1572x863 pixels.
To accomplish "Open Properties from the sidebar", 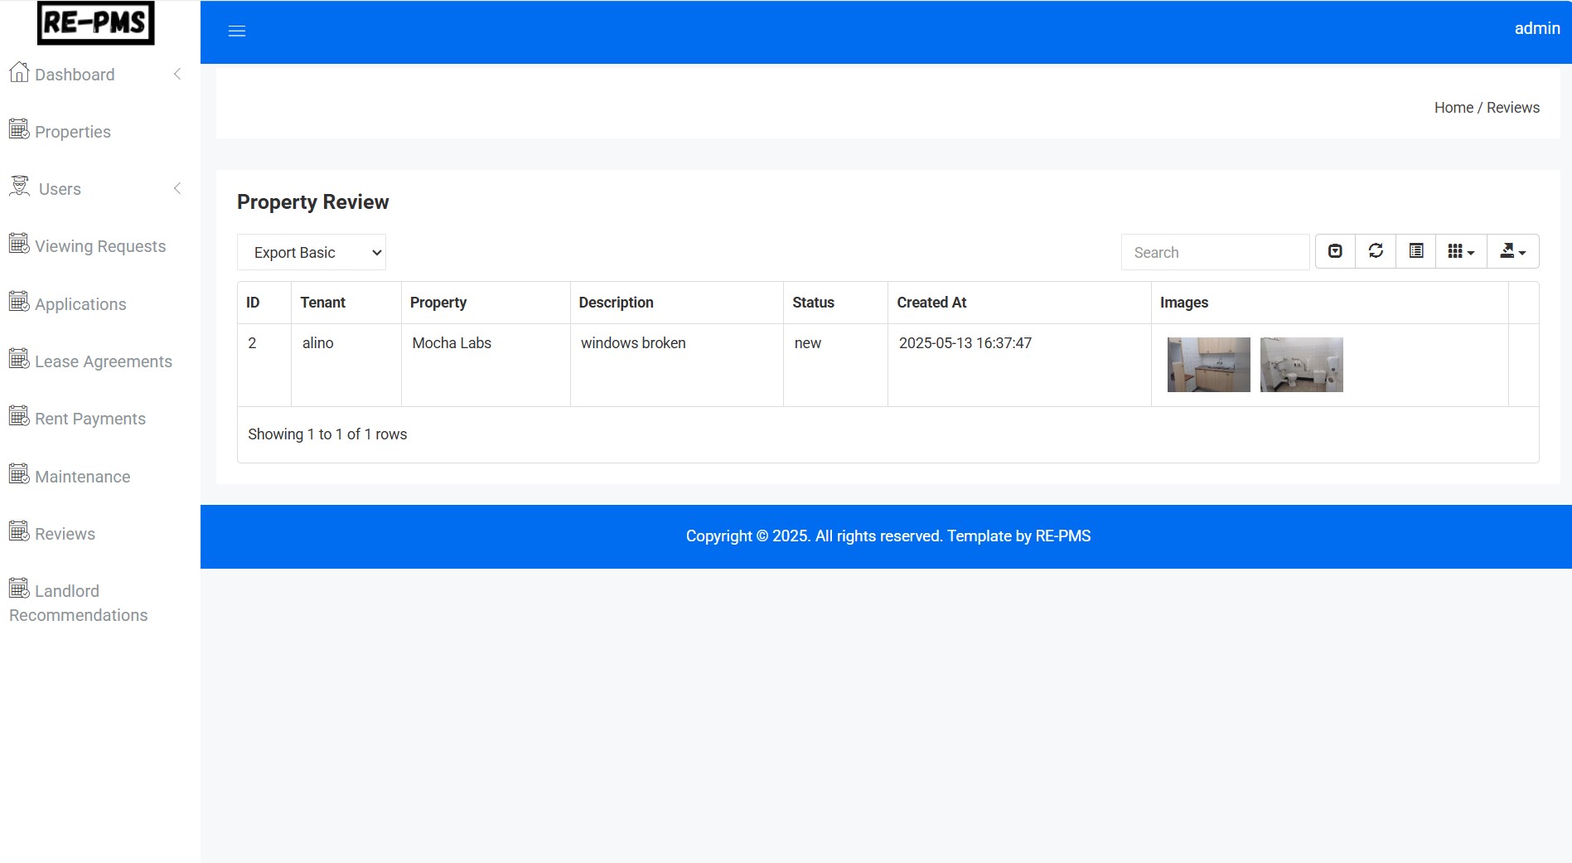I will click(73, 132).
